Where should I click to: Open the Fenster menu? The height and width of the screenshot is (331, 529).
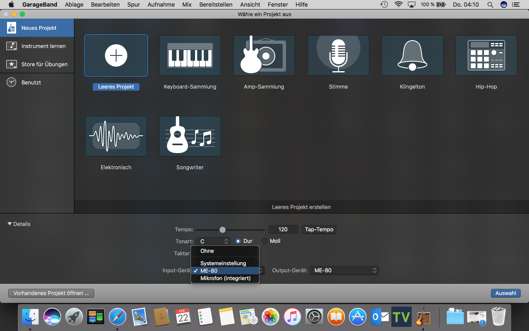(x=278, y=5)
